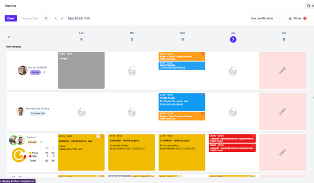Click Pierre-Louis Dhaure's avatar
The width and height of the screenshot is (314, 183).
(21, 112)
